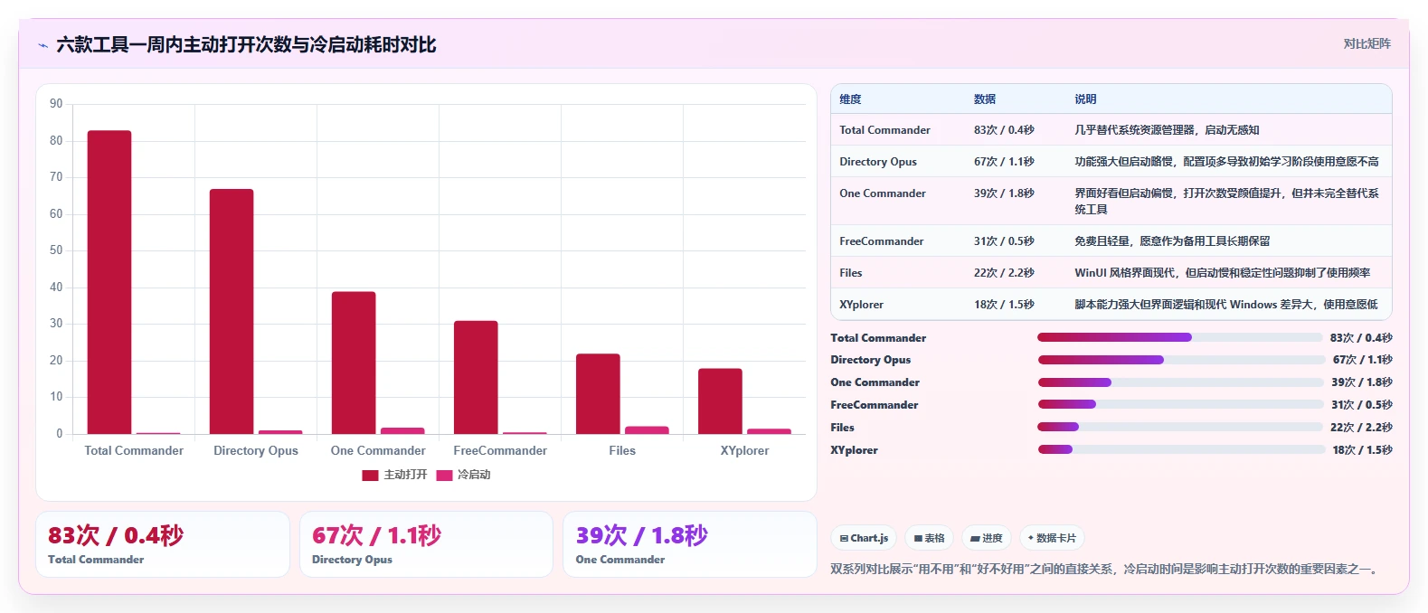Click One Commander x-axis label
Screen dimensions: 1428x613
pyautogui.click(x=378, y=451)
